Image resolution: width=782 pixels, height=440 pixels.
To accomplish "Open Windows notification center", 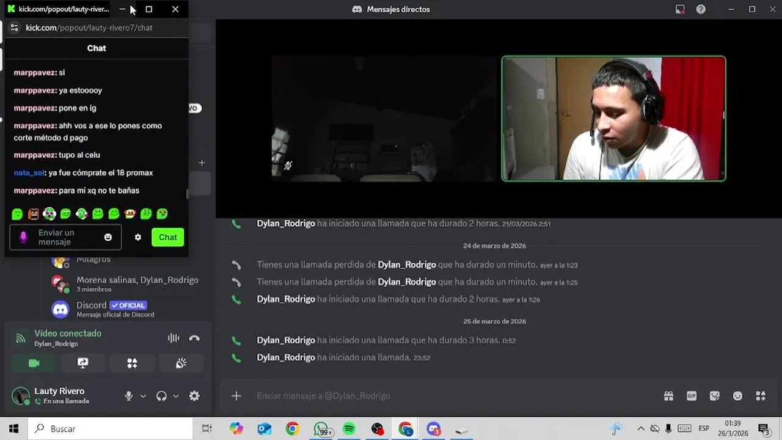I will click(x=763, y=429).
